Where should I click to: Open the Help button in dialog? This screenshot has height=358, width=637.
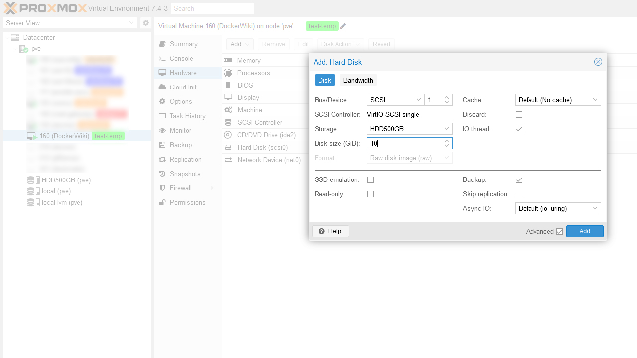click(x=330, y=231)
